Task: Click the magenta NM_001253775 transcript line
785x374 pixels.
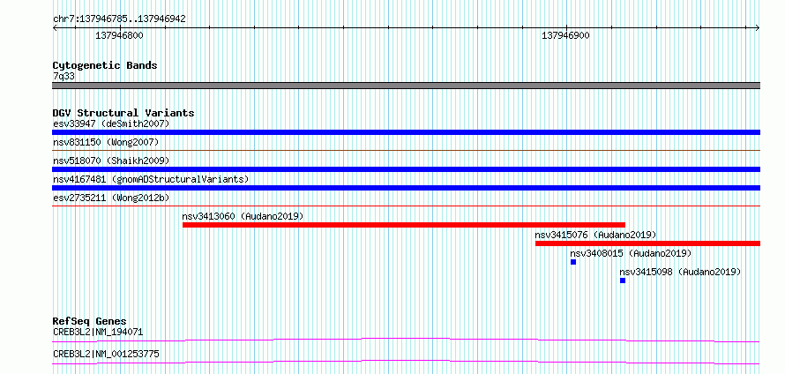Action: pyautogui.click(x=406, y=362)
